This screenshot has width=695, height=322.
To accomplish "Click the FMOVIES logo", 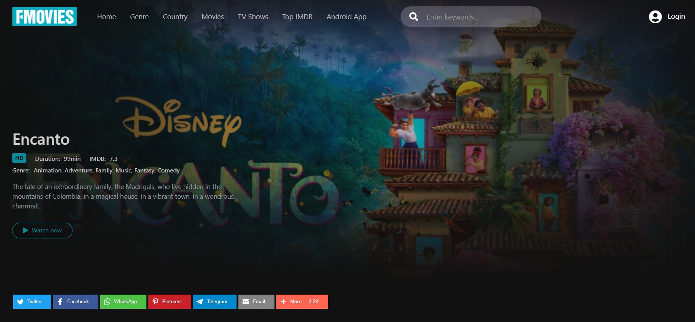I will 44,16.
